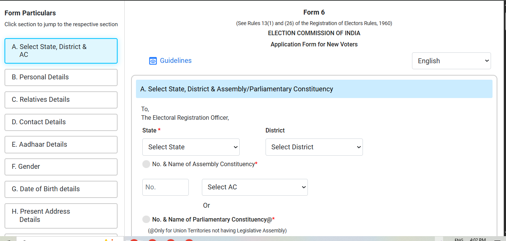This screenshot has width=506, height=241.
Task: Change the form language from English
Action: pyautogui.click(x=451, y=61)
